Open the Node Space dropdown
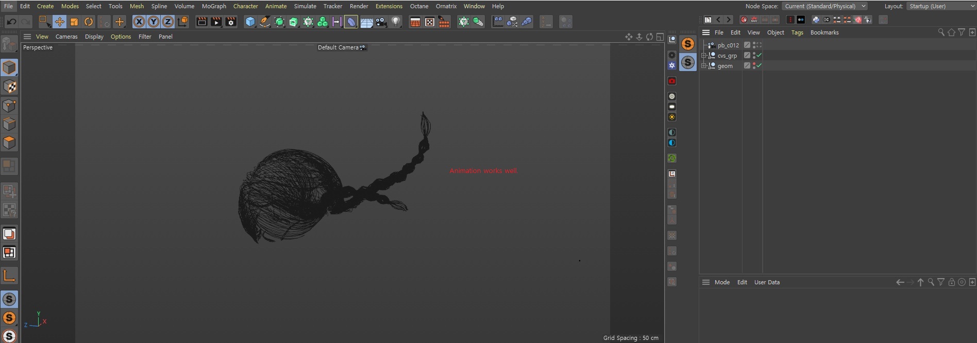The height and width of the screenshot is (343, 977). 824,6
